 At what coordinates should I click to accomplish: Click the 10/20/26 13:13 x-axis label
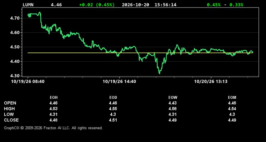(211, 82)
